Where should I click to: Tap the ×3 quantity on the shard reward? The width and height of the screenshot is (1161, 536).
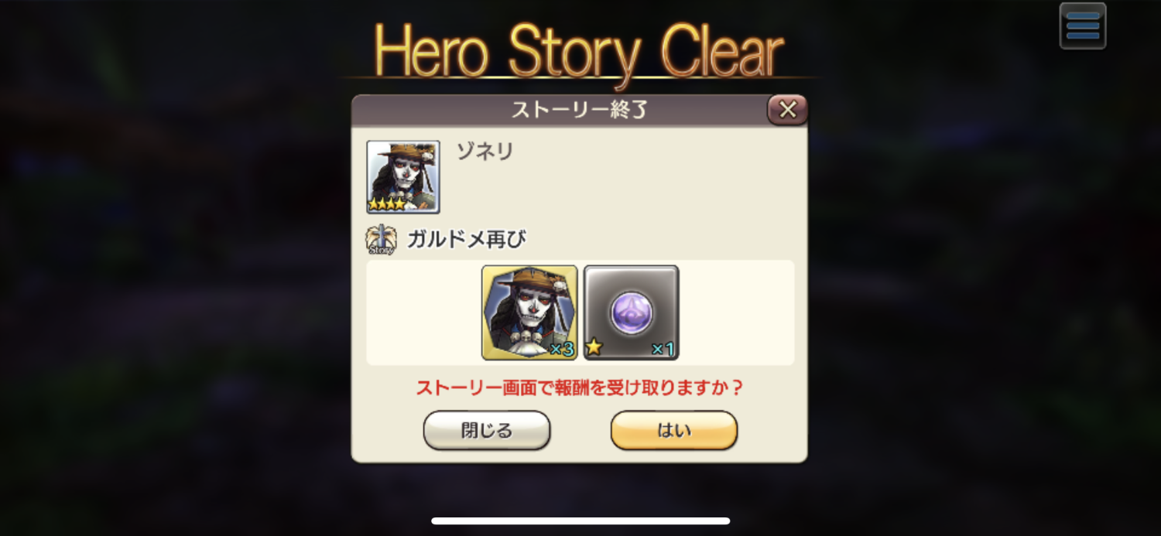pos(561,349)
